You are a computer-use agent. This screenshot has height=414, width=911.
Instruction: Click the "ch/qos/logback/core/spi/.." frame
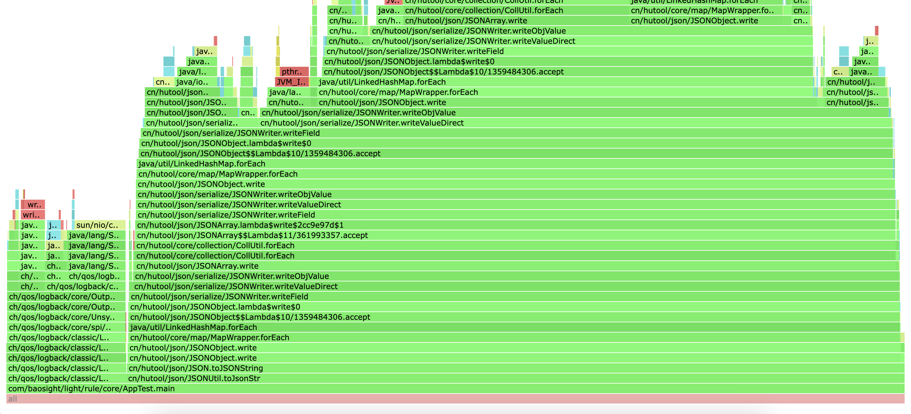(x=66, y=327)
